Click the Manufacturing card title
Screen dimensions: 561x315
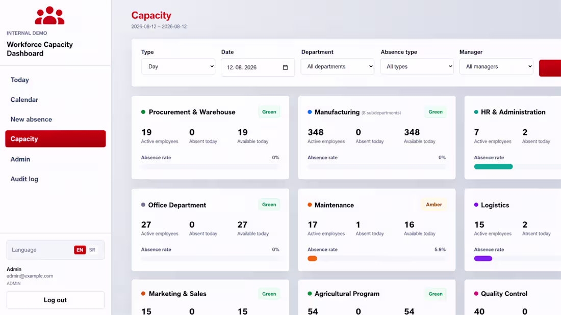tap(337, 112)
